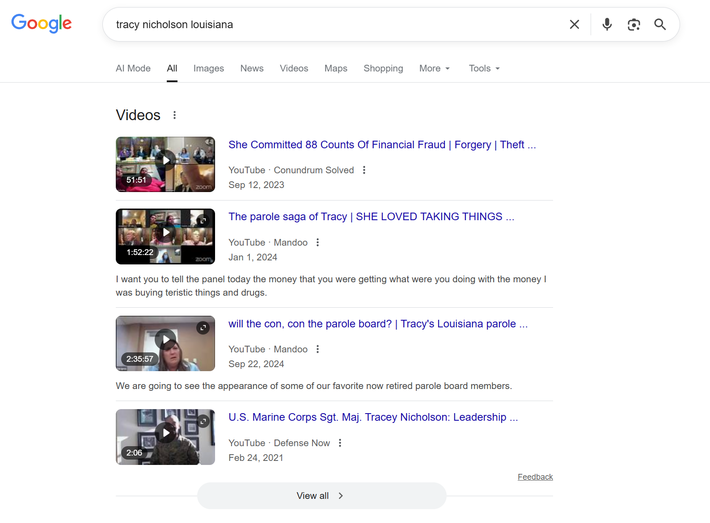Start voice search with microphone icon
The image size is (710, 523).
[607, 25]
